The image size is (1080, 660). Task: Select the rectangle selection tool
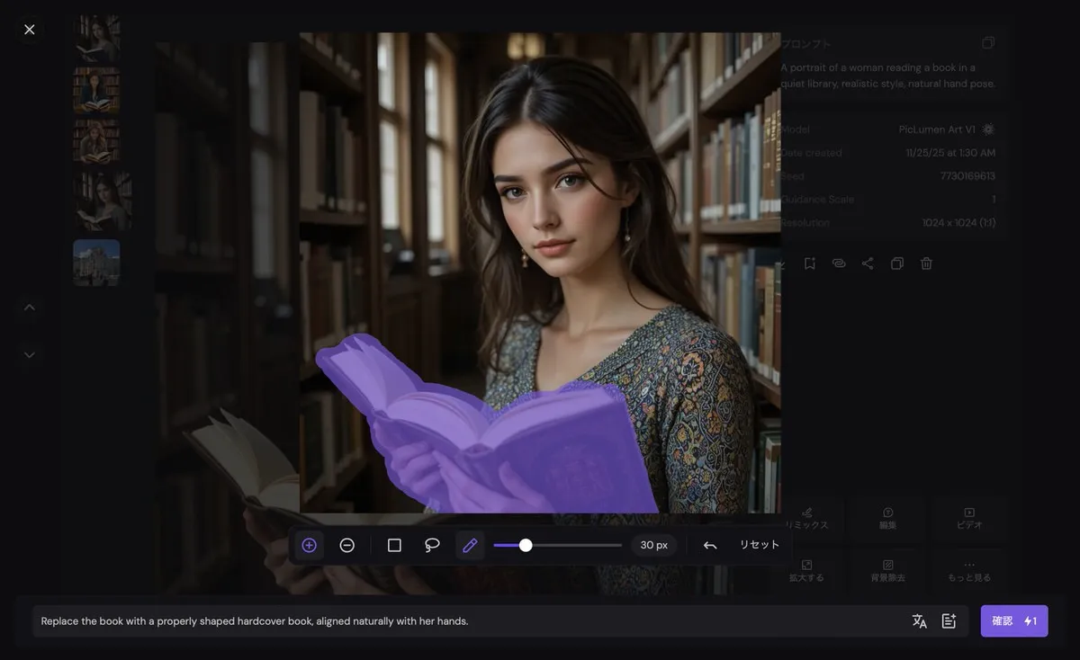tap(394, 545)
